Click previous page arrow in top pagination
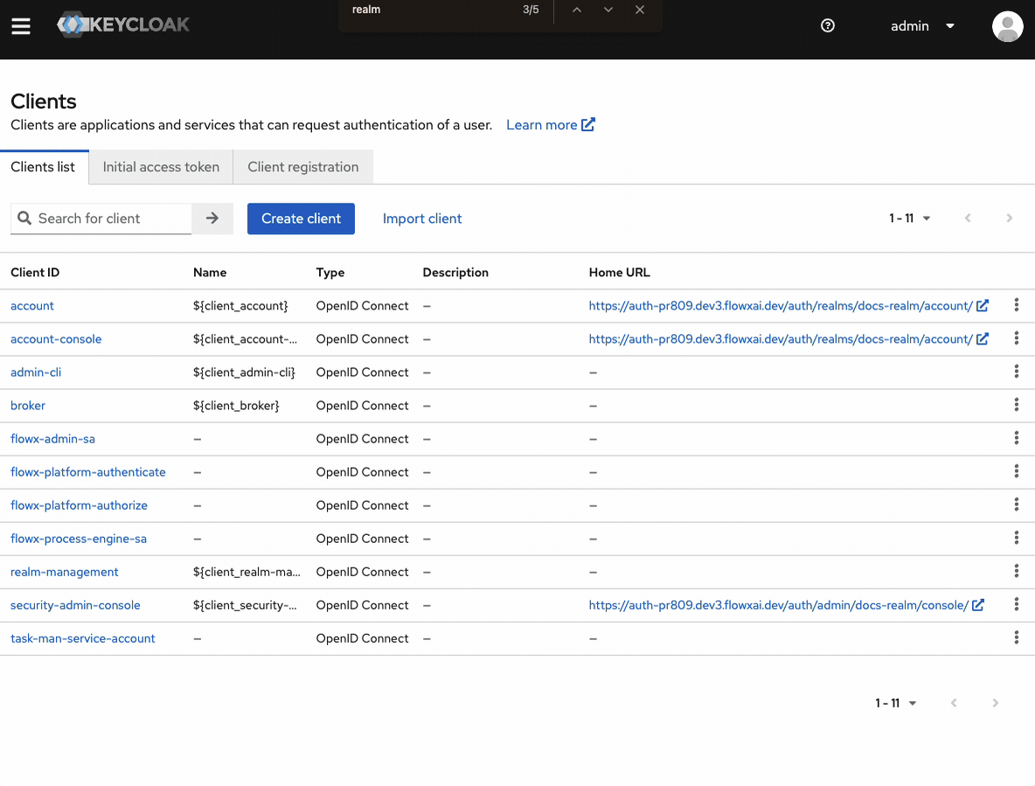Image resolution: width=1035 pixels, height=786 pixels. [x=968, y=218]
